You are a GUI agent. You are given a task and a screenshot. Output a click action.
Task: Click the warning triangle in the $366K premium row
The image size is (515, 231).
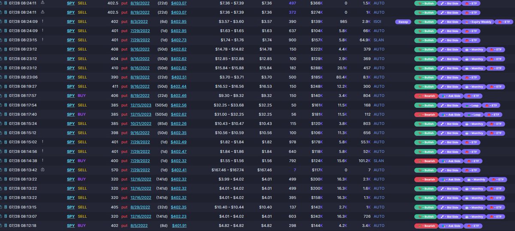coord(42,3)
